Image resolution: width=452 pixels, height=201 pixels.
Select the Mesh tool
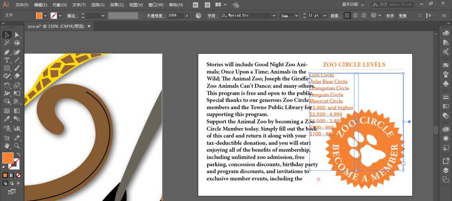7,111
